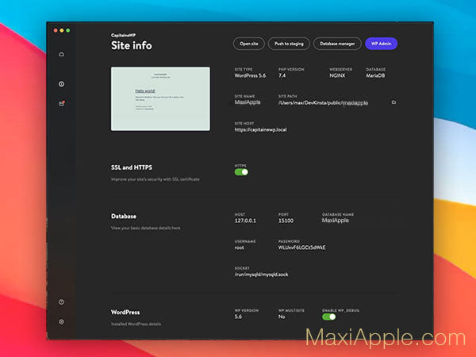The image size is (476, 357).
Task: Disable the WP_DEBUG toggle
Action: pyautogui.click(x=329, y=317)
